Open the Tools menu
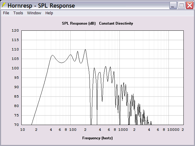Viewport: 195px width, 146px height. pos(18,13)
